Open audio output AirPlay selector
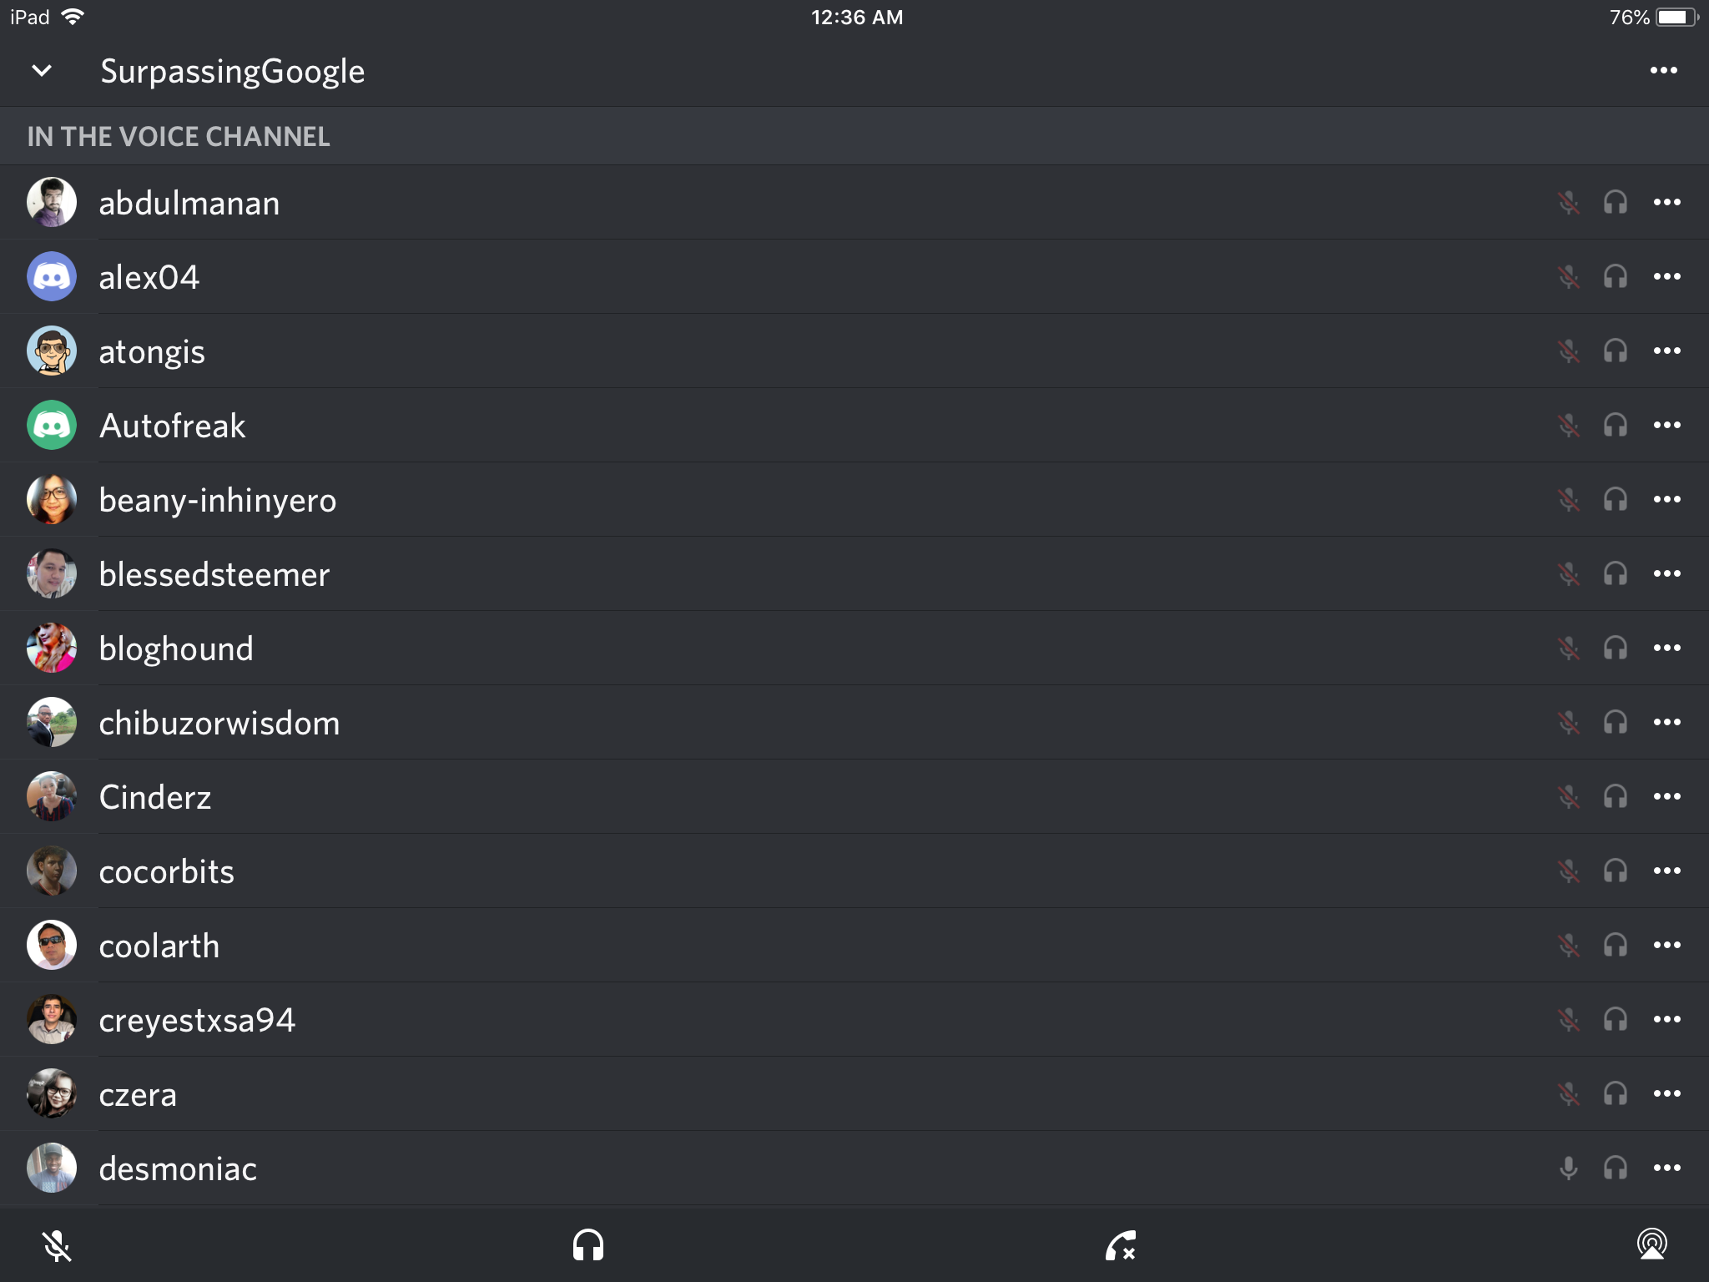The height and width of the screenshot is (1282, 1709). 1652,1244
